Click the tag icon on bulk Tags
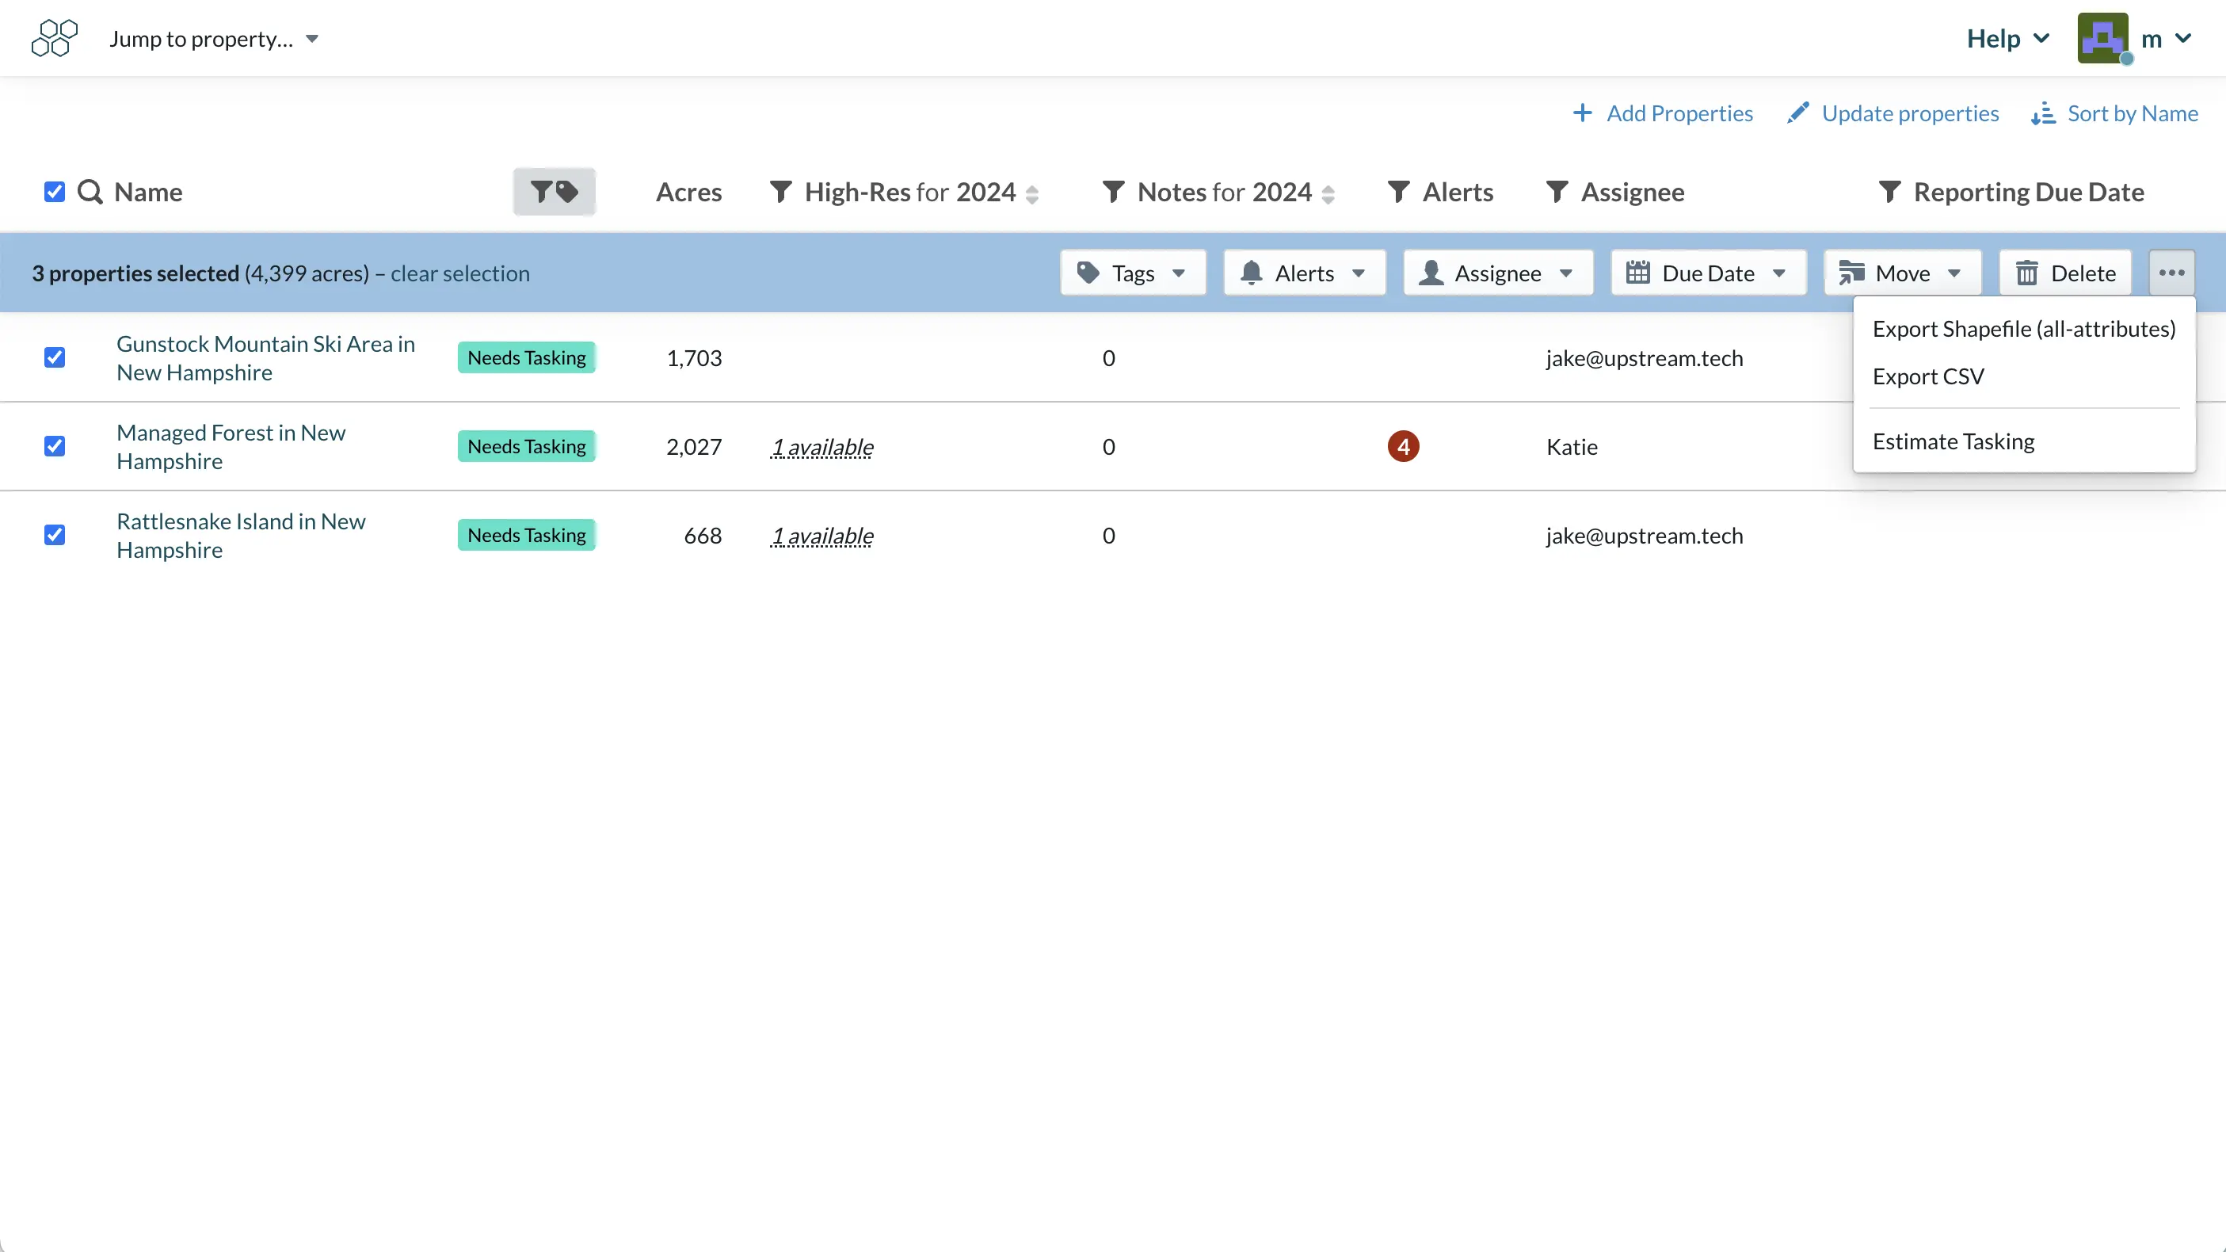The image size is (2226, 1252). click(1088, 273)
